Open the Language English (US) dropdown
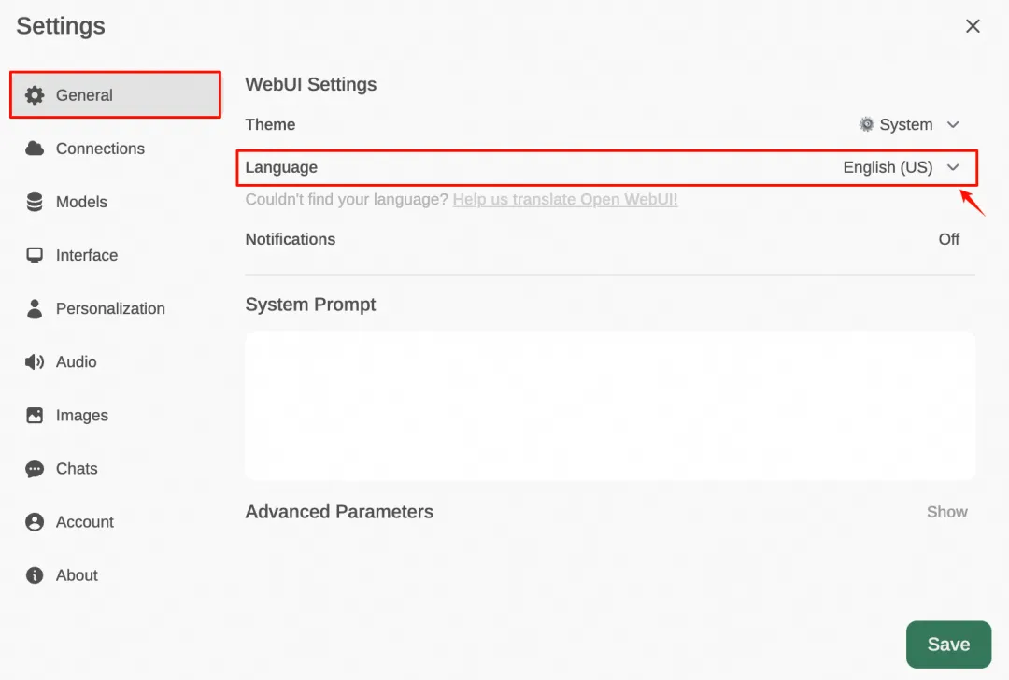This screenshot has height=680, width=1009. point(888,167)
